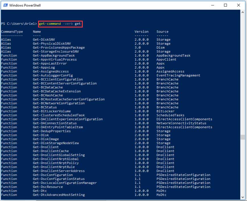Click the PowerShell icon in title bar

click(5, 5)
